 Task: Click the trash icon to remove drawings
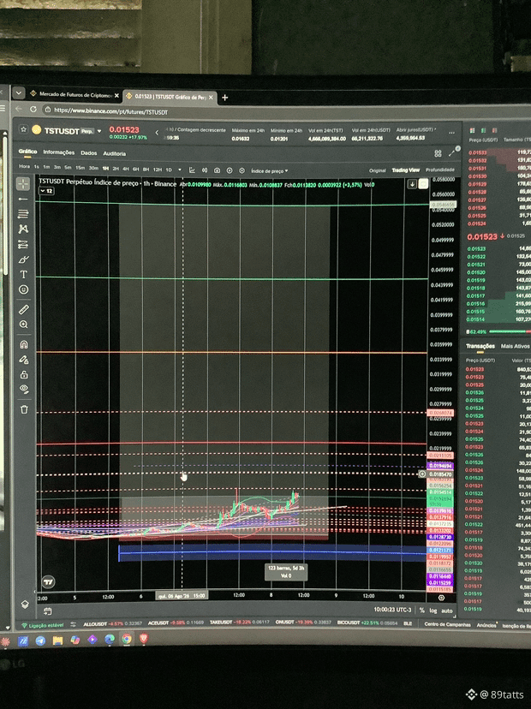(24, 409)
